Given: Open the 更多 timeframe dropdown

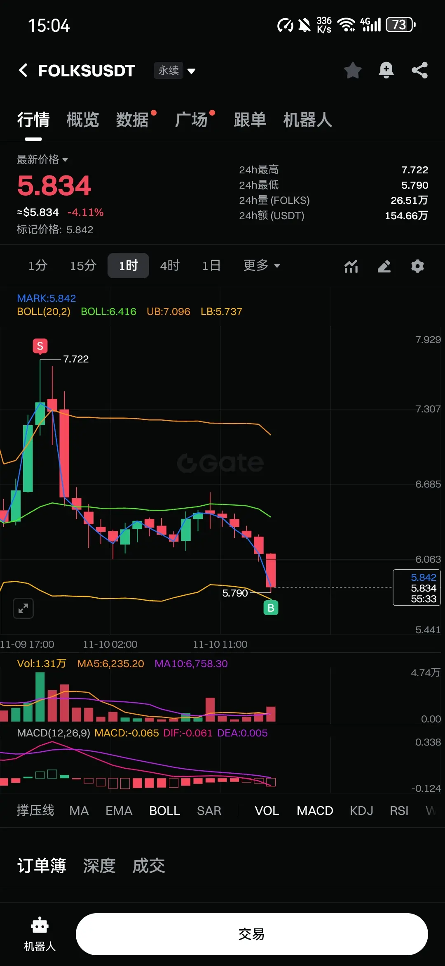Looking at the screenshot, I should point(262,265).
